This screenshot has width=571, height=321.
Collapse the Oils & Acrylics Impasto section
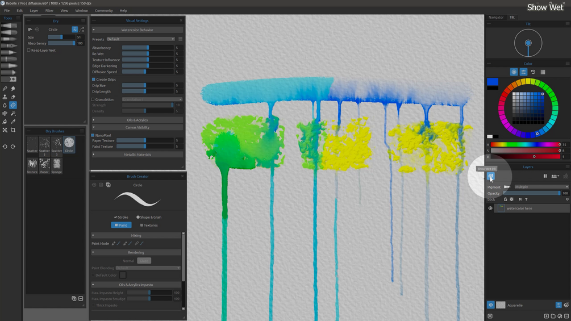[x=136, y=285]
